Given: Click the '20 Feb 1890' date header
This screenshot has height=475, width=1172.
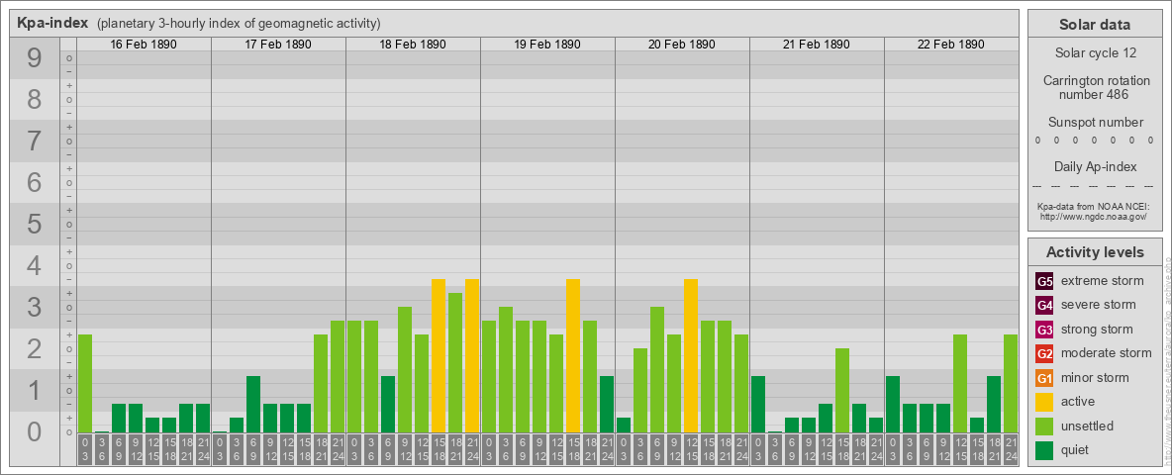Looking at the screenshot, I should pos(682,45).
